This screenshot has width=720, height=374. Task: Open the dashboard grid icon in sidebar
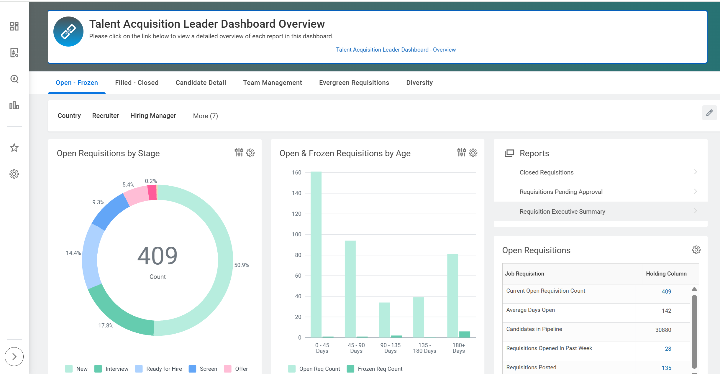[14, 26]
